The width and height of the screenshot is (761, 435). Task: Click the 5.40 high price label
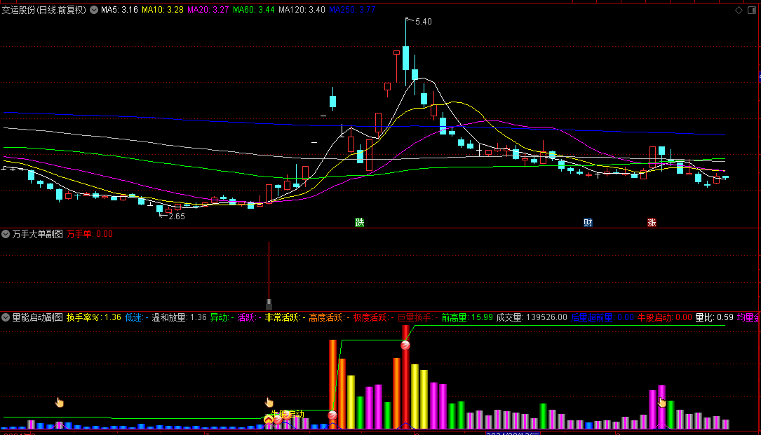[424, 22]
